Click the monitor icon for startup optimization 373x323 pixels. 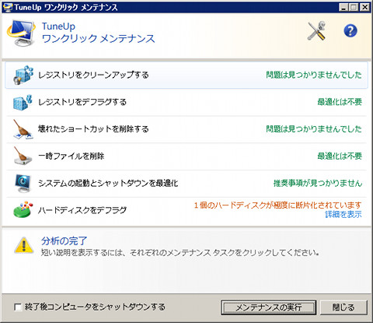click(x=23, y=184)
